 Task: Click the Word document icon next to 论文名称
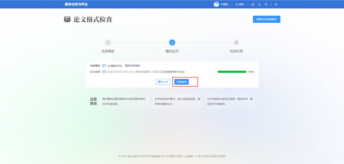point(104,72)
